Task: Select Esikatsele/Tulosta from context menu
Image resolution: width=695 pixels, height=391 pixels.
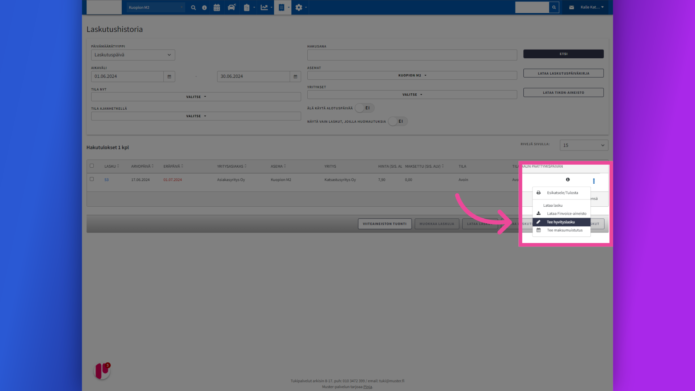Action: pos(561,193)
